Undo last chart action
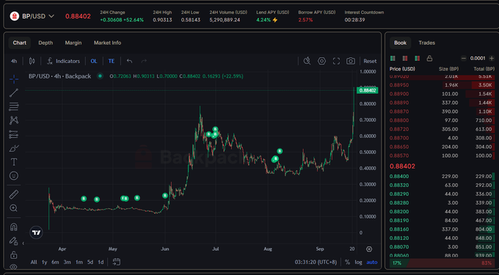The width and height of the screenshot is (499, 275). 129,61
